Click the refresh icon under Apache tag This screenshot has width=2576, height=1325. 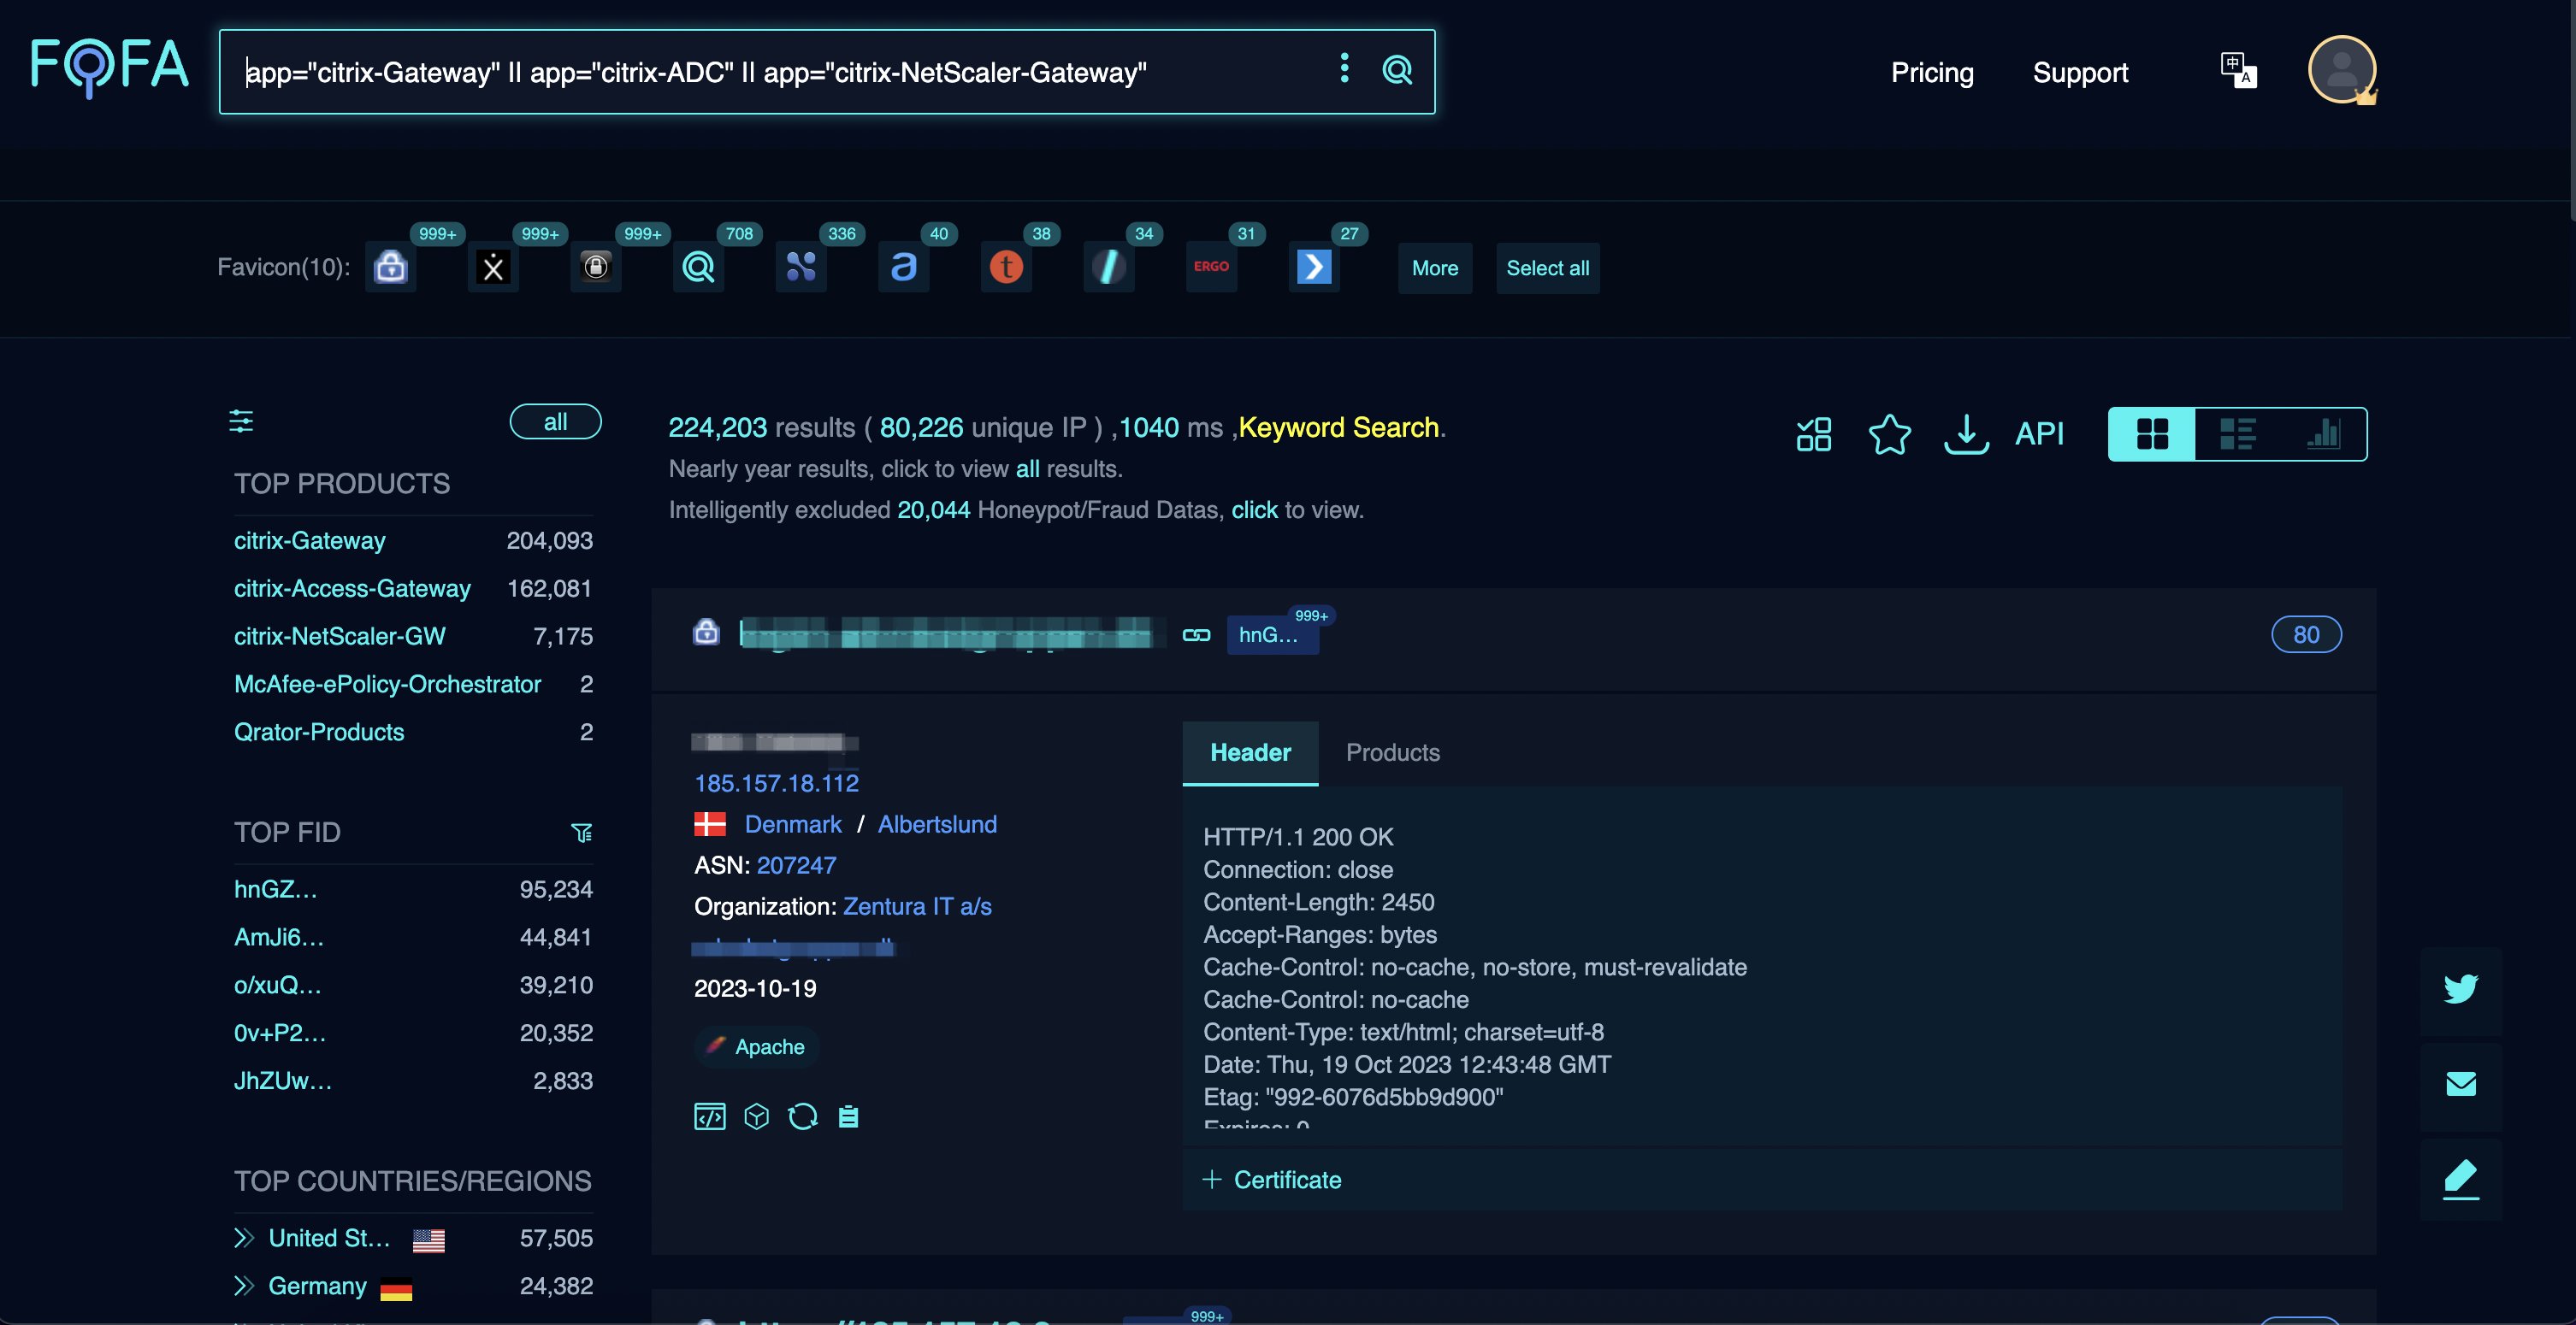click(803, 1116)
